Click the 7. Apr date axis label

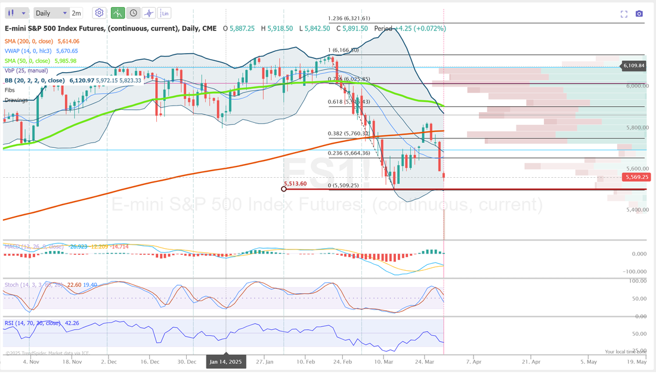click(474, 361)
